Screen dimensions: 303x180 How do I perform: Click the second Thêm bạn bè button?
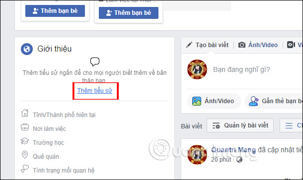coord(129,13)
